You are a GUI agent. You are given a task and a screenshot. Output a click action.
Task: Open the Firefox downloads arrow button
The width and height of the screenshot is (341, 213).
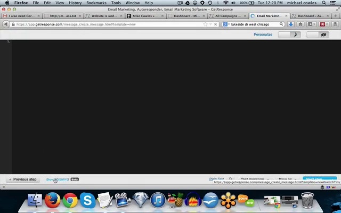pos(291,24)
